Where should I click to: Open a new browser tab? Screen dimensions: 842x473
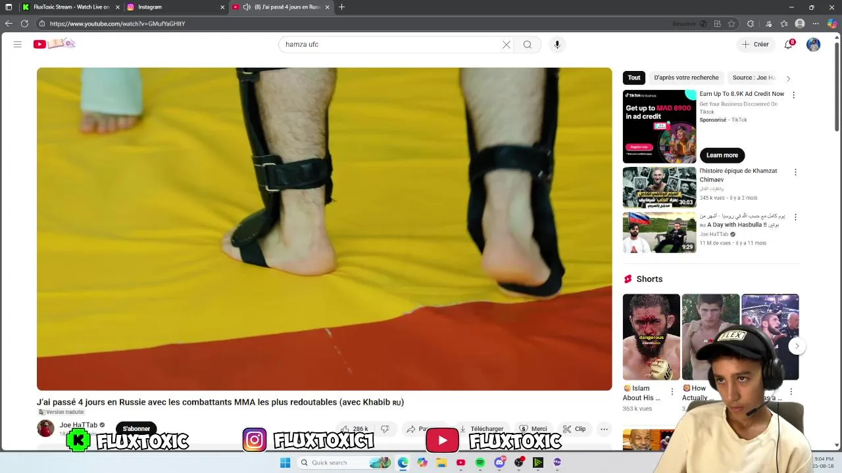pos(341,7)
